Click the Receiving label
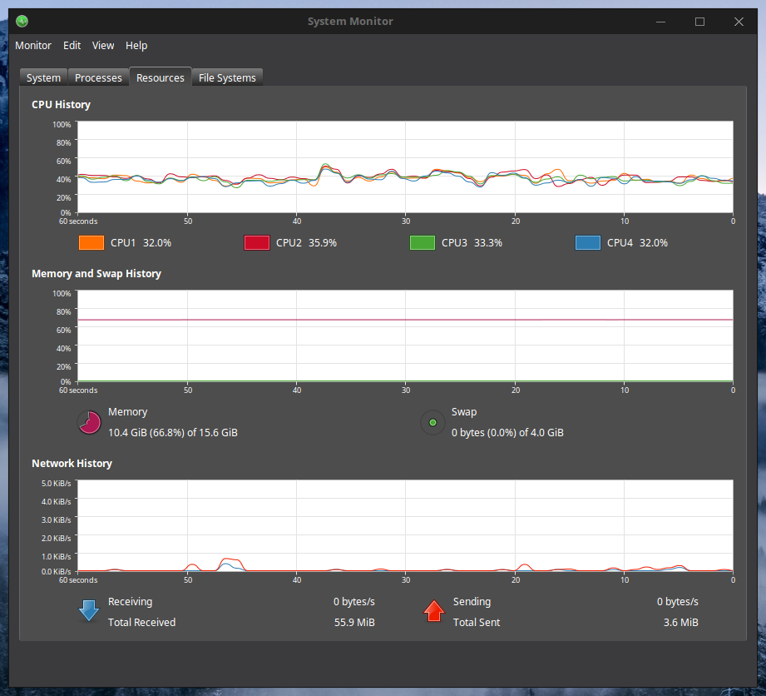Image resolution: width=766 pixels, height=696 pixels. point(130,602)
